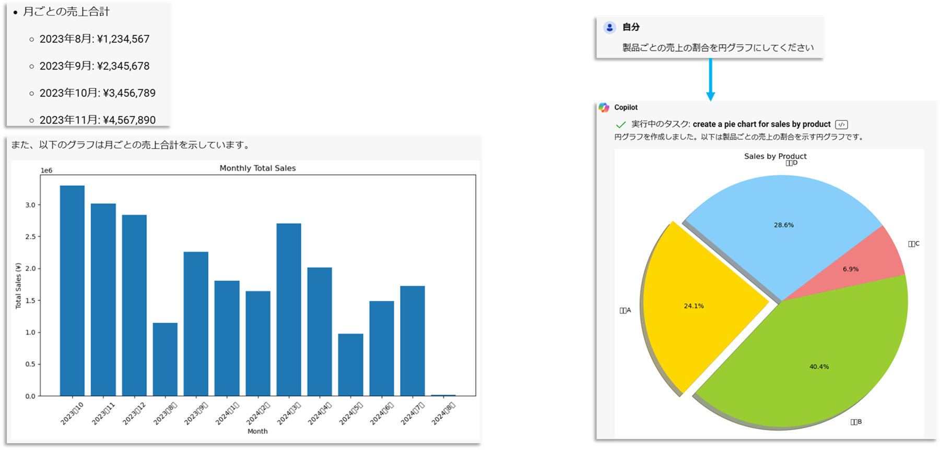Click the create a pie chart task text
This screenshot has height=450, width=940.
pyautogui.click(x=761, y=124)
